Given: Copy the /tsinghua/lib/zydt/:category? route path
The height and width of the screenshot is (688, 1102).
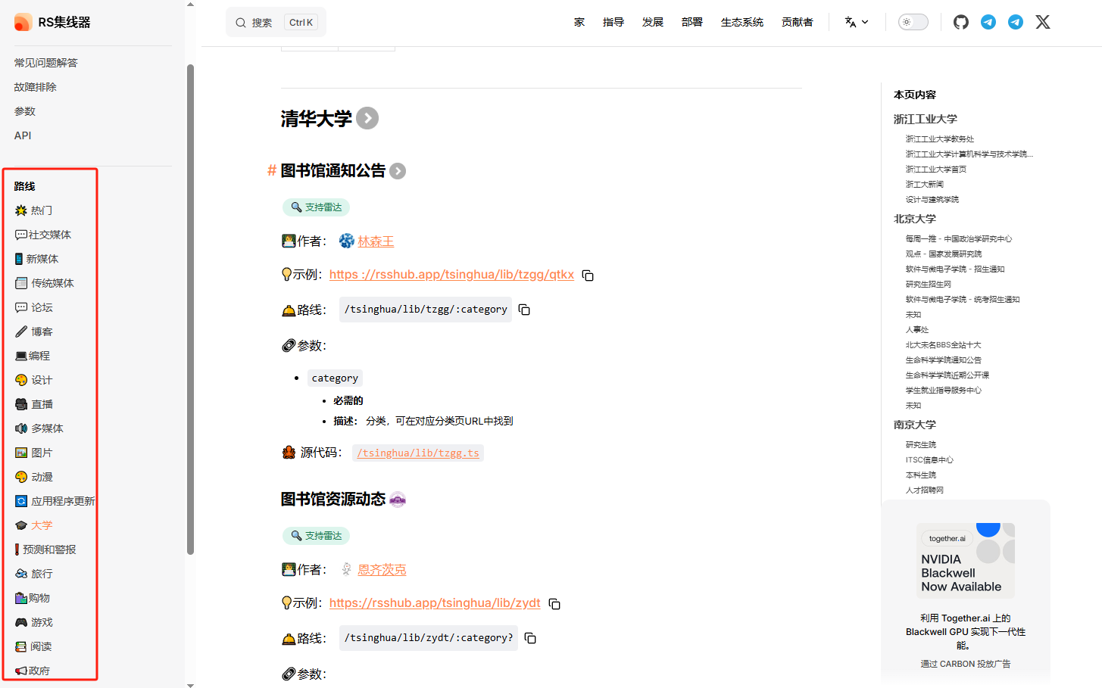Looking at the screenshot, I should (530, 638).
